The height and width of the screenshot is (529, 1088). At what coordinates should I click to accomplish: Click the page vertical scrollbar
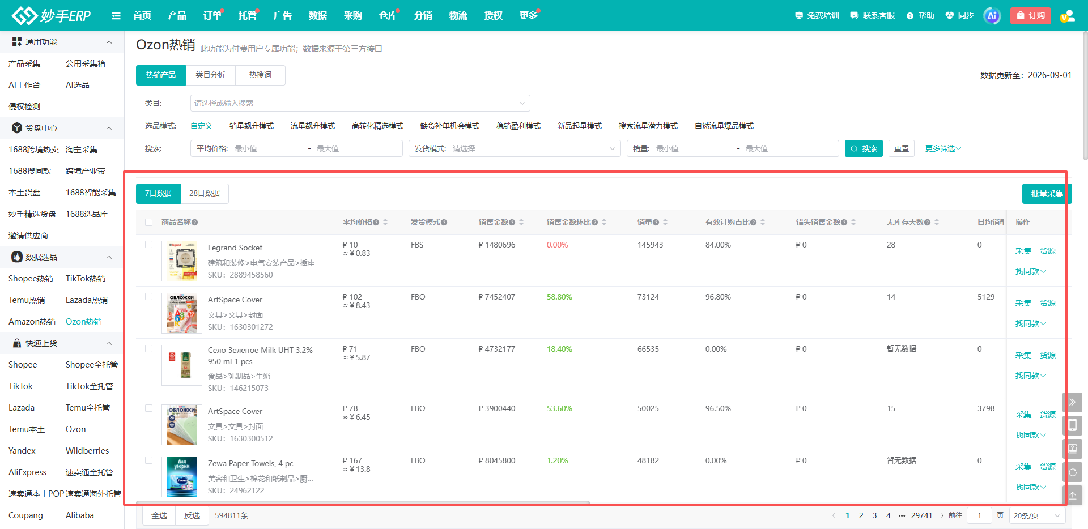[1085, 96]
